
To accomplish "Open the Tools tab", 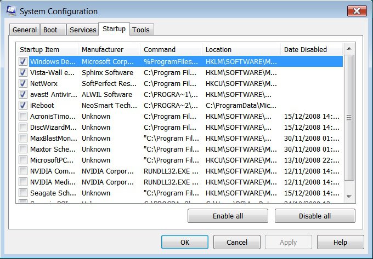I will click(142, 30).
